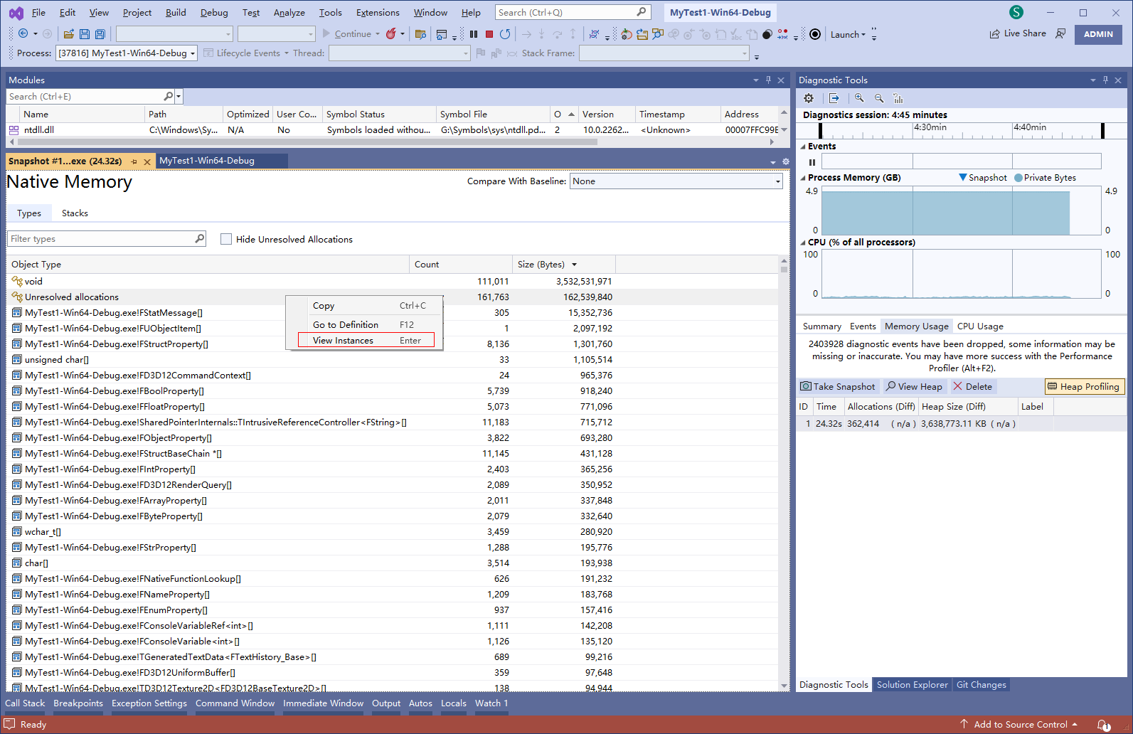Open the Debug menu

(x=214, y=12)
